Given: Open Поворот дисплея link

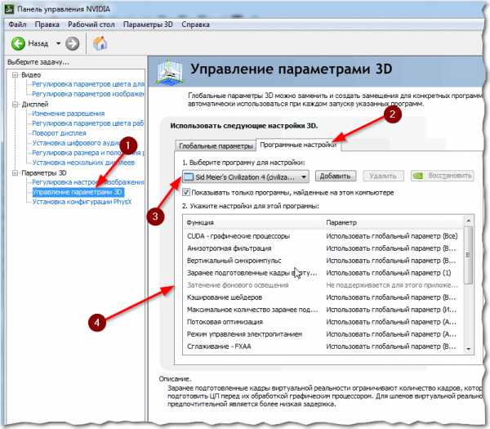Looking at the screenshot, I should click(x=59, y=133).
